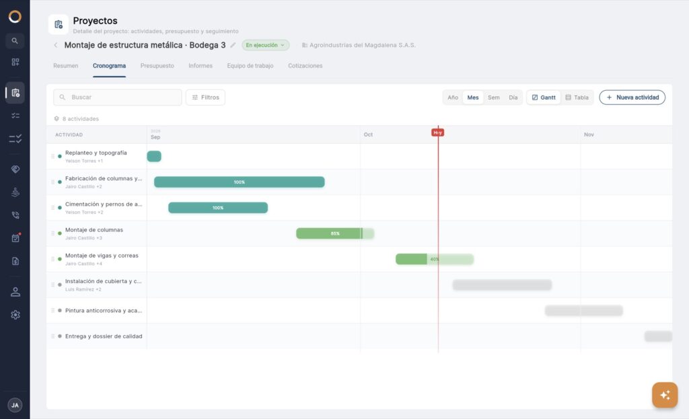Click the Buscar search field
The width and height of the screenshot is (689, 419).
[117, 98]
